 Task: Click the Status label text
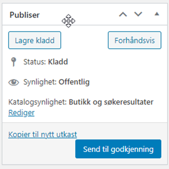(x=35, y=62)
